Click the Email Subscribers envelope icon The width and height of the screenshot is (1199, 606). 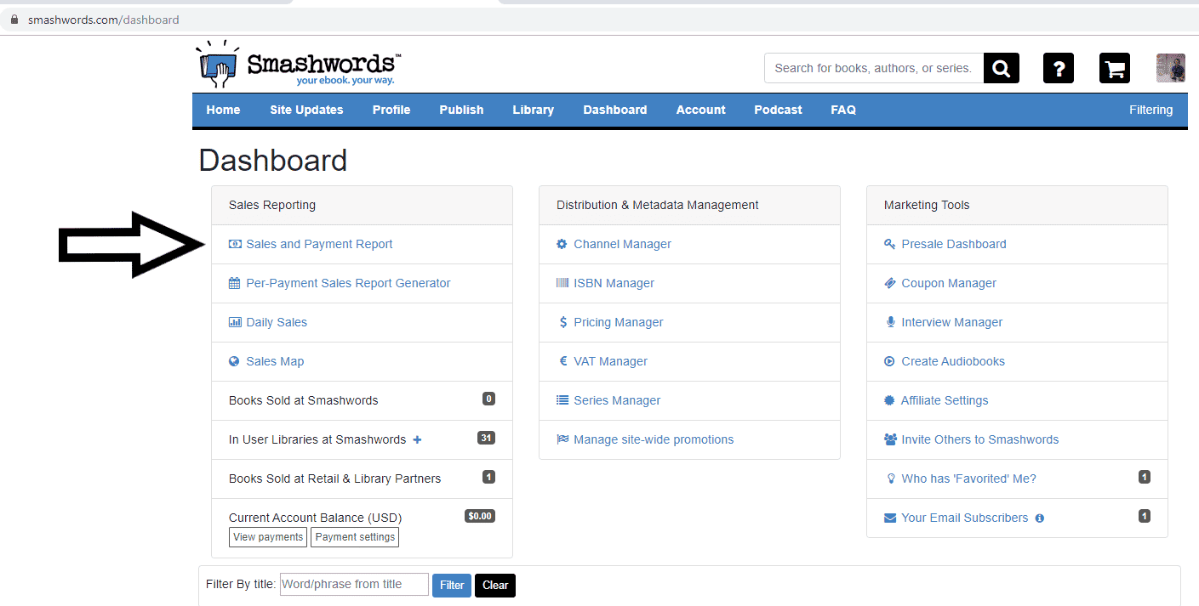(x=890, y=518)
